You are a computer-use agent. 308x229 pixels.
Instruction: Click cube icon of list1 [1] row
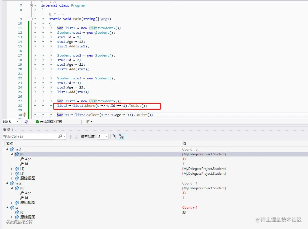[x=17, y=169]
